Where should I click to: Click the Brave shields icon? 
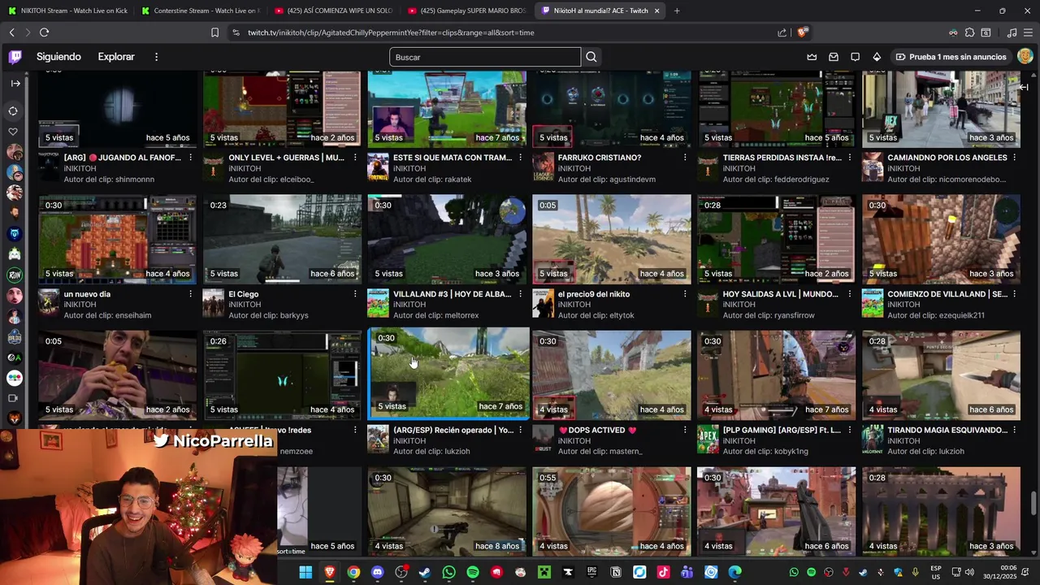[x=802, y=32]
